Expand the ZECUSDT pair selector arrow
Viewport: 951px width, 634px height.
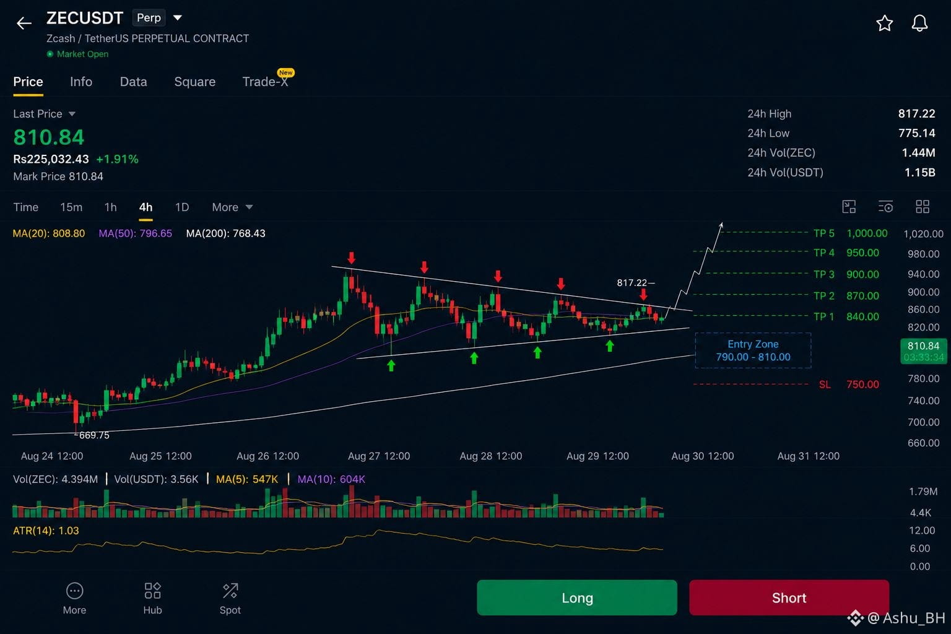[x=178, y=18]
